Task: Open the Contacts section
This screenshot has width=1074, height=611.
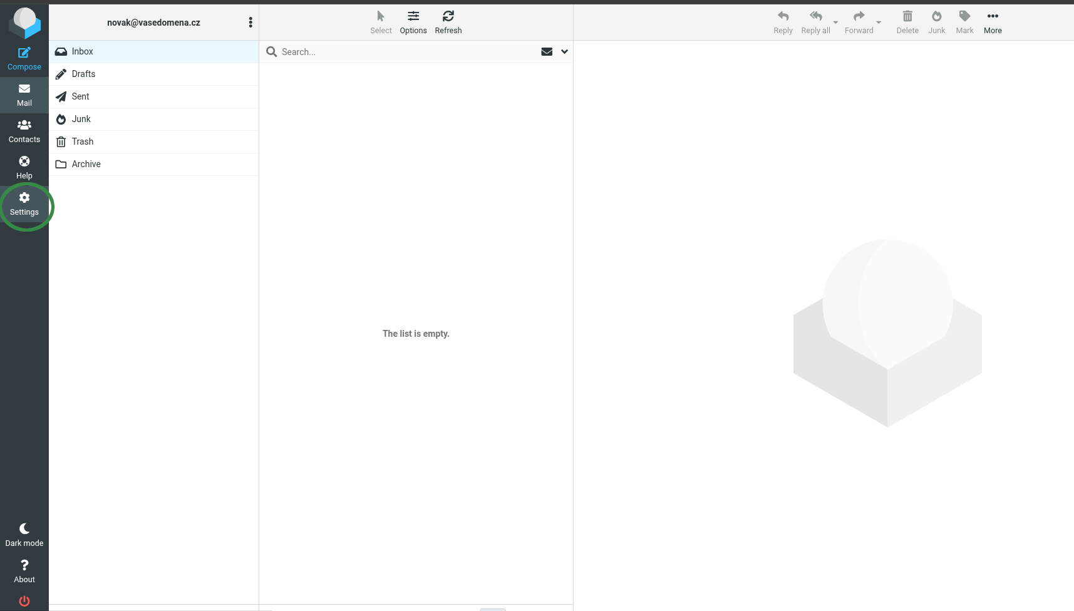Action: tap(24, 131)
